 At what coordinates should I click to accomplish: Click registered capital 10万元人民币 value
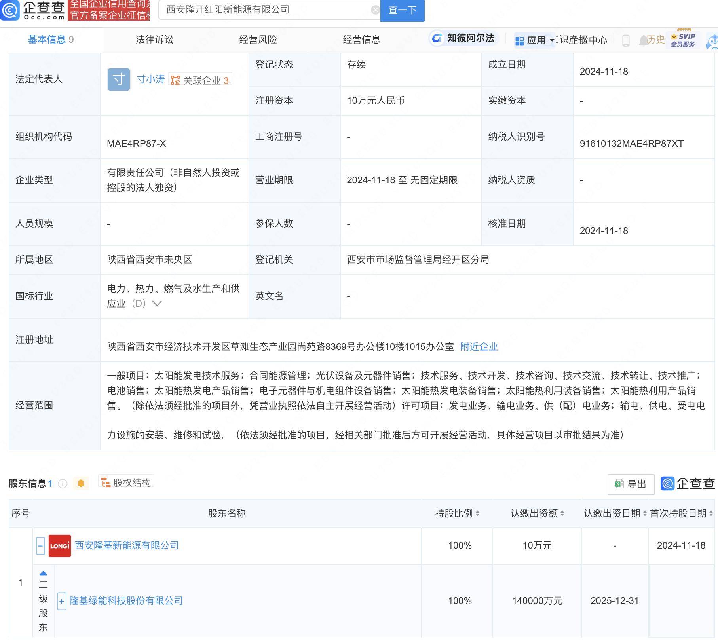point(376,101)
